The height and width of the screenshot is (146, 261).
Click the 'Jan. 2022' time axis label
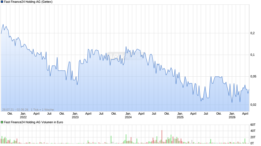(23, 115)
